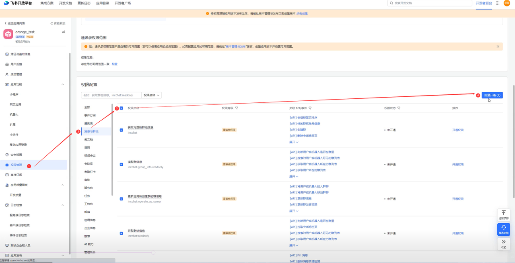Uncheck the 读取群信息 checkbox
515x263 pixels.
122,165
